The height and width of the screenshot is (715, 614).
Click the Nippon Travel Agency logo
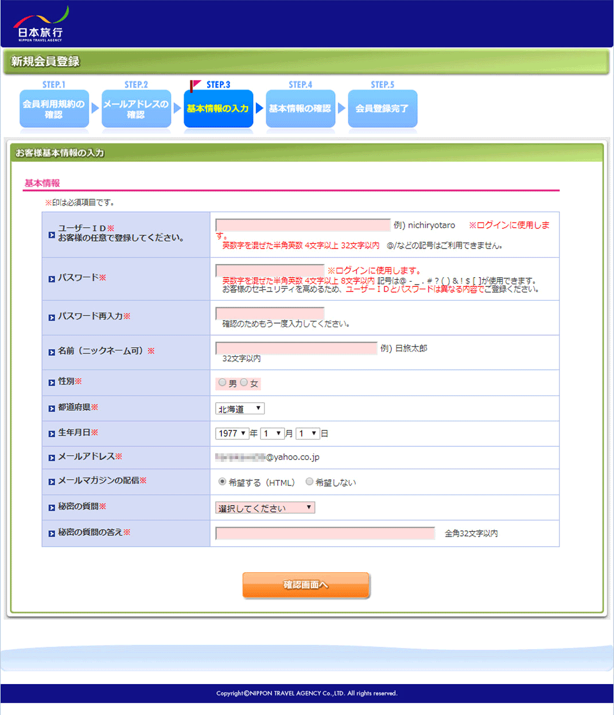(x=40, y=26)
